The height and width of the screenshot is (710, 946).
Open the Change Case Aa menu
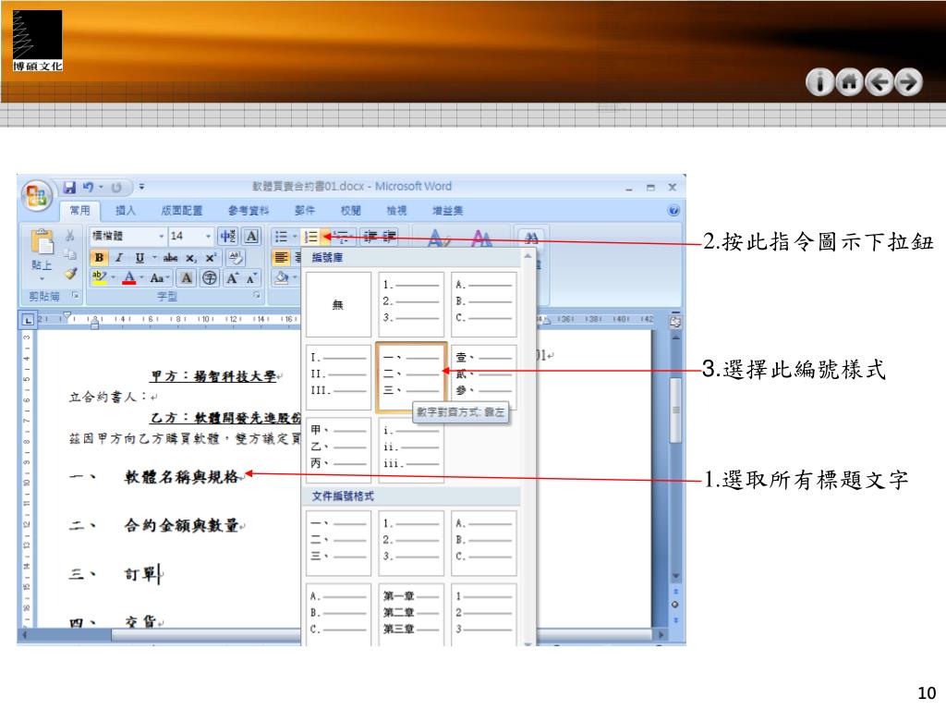click(x=159, y=277)
